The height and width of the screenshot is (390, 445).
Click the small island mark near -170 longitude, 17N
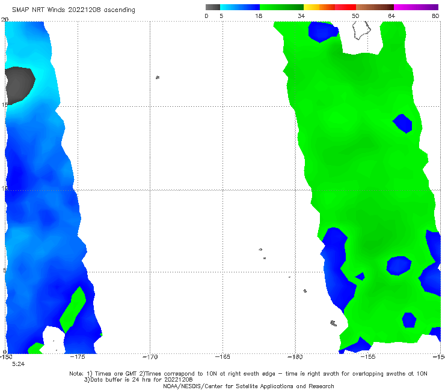158,77
